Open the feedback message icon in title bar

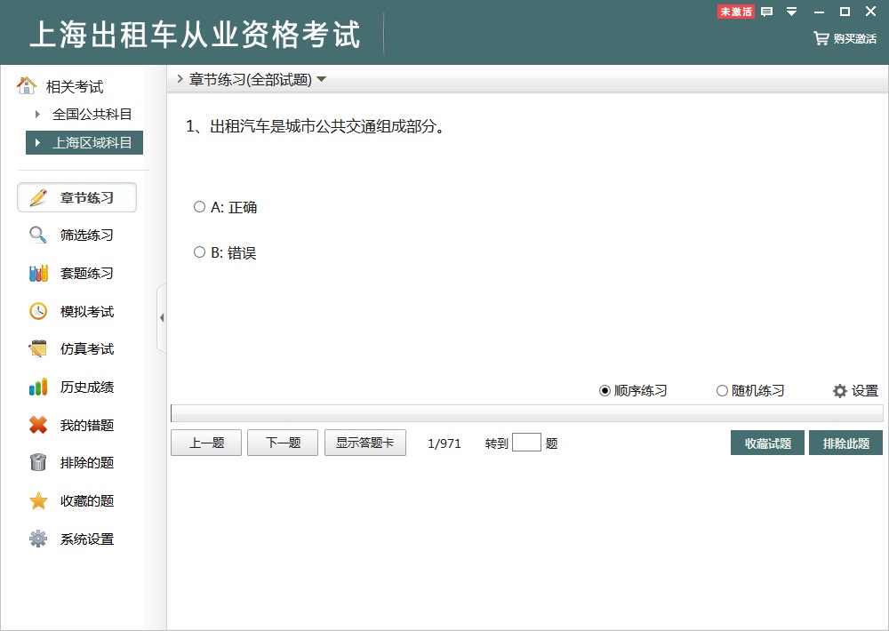pos(767,12)
